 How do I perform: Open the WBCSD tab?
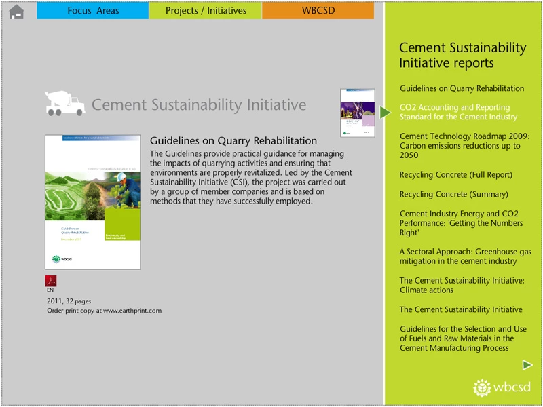318,10
